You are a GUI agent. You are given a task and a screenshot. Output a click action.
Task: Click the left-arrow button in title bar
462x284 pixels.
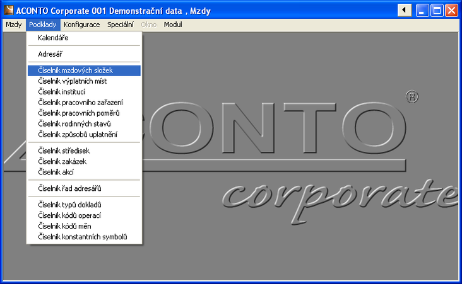coord(405,10)
